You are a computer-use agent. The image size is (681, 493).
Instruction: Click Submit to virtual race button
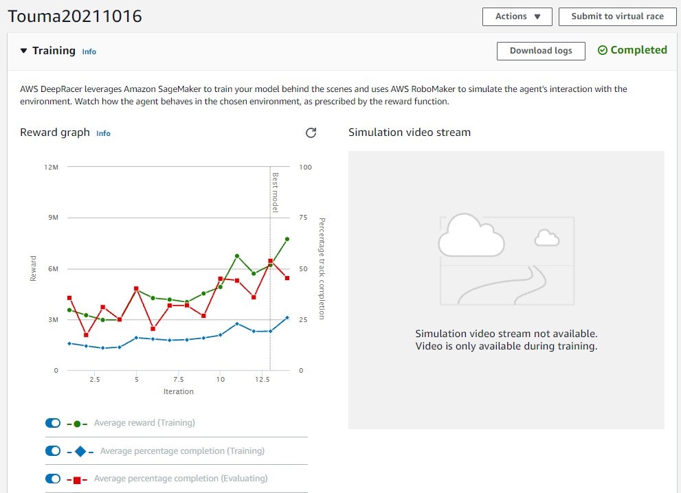pyautogui.click(x=617, y=16)
